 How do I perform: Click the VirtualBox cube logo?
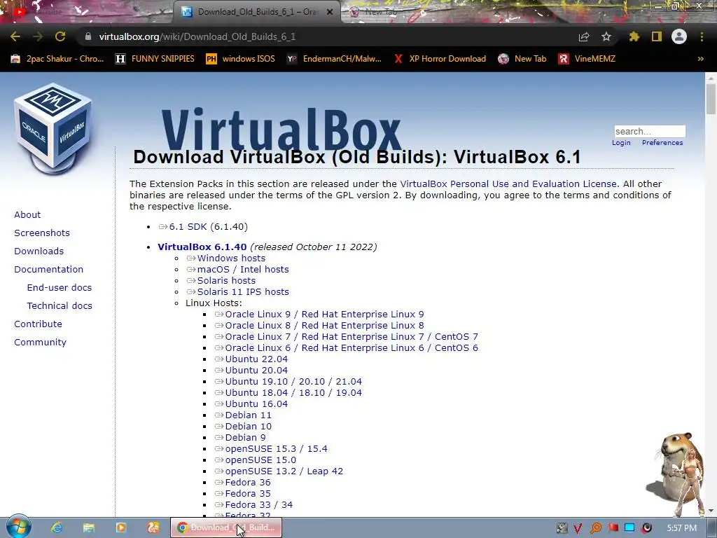(x=53, y=128)
